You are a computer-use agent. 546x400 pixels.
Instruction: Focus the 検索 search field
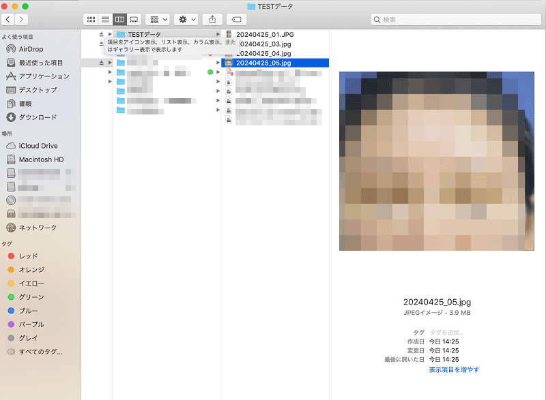click(456, 20)
